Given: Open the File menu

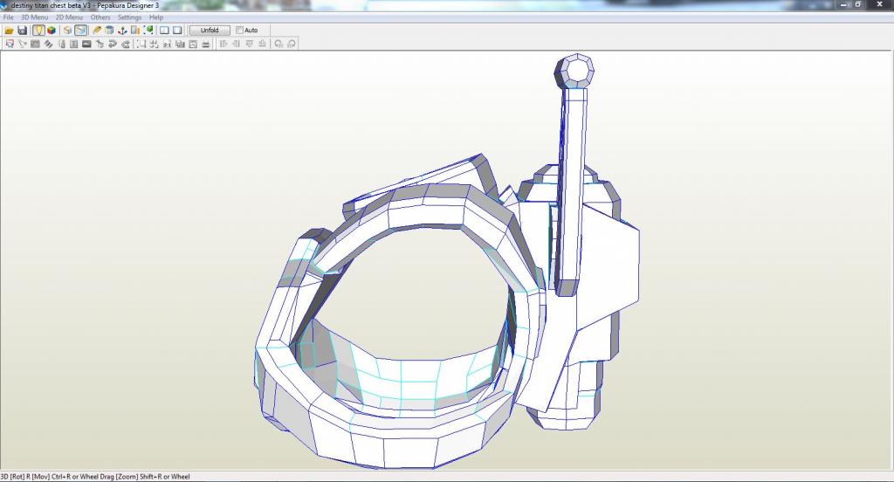Looking at the screenshot, I should click(x=8, y=17).
